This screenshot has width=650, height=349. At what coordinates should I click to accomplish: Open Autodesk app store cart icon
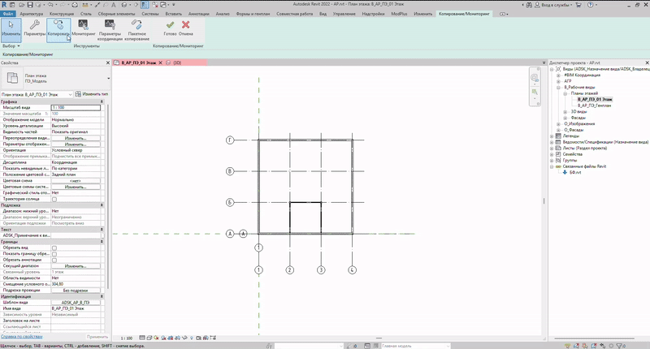point(578,5)
